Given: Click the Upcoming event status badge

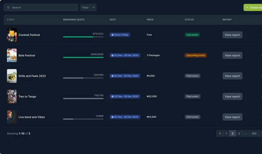Looking at the screenshot, I should pos(196,55).
